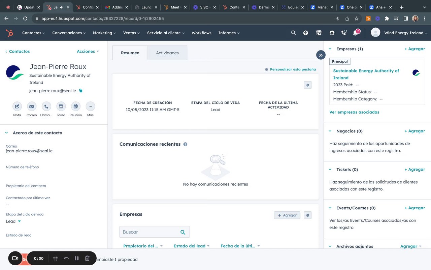This screenshot has width=431, height=270.
Task: Open the settings gear in top nav
Action: [x=332, y=33]
